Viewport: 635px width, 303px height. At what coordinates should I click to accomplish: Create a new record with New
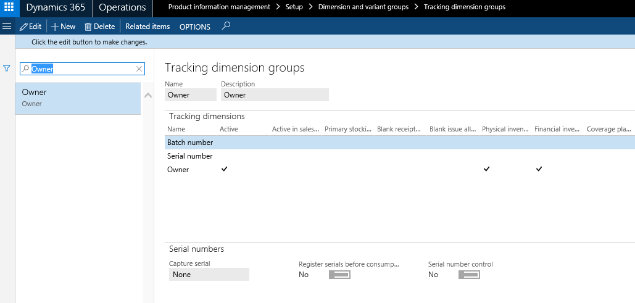click(63, 27)
